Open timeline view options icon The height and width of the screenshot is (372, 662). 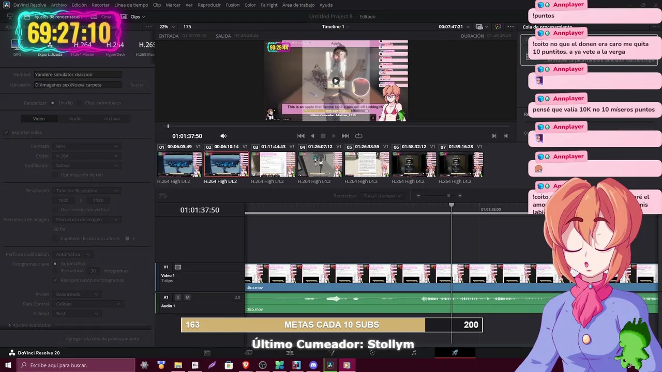[163, 196]
